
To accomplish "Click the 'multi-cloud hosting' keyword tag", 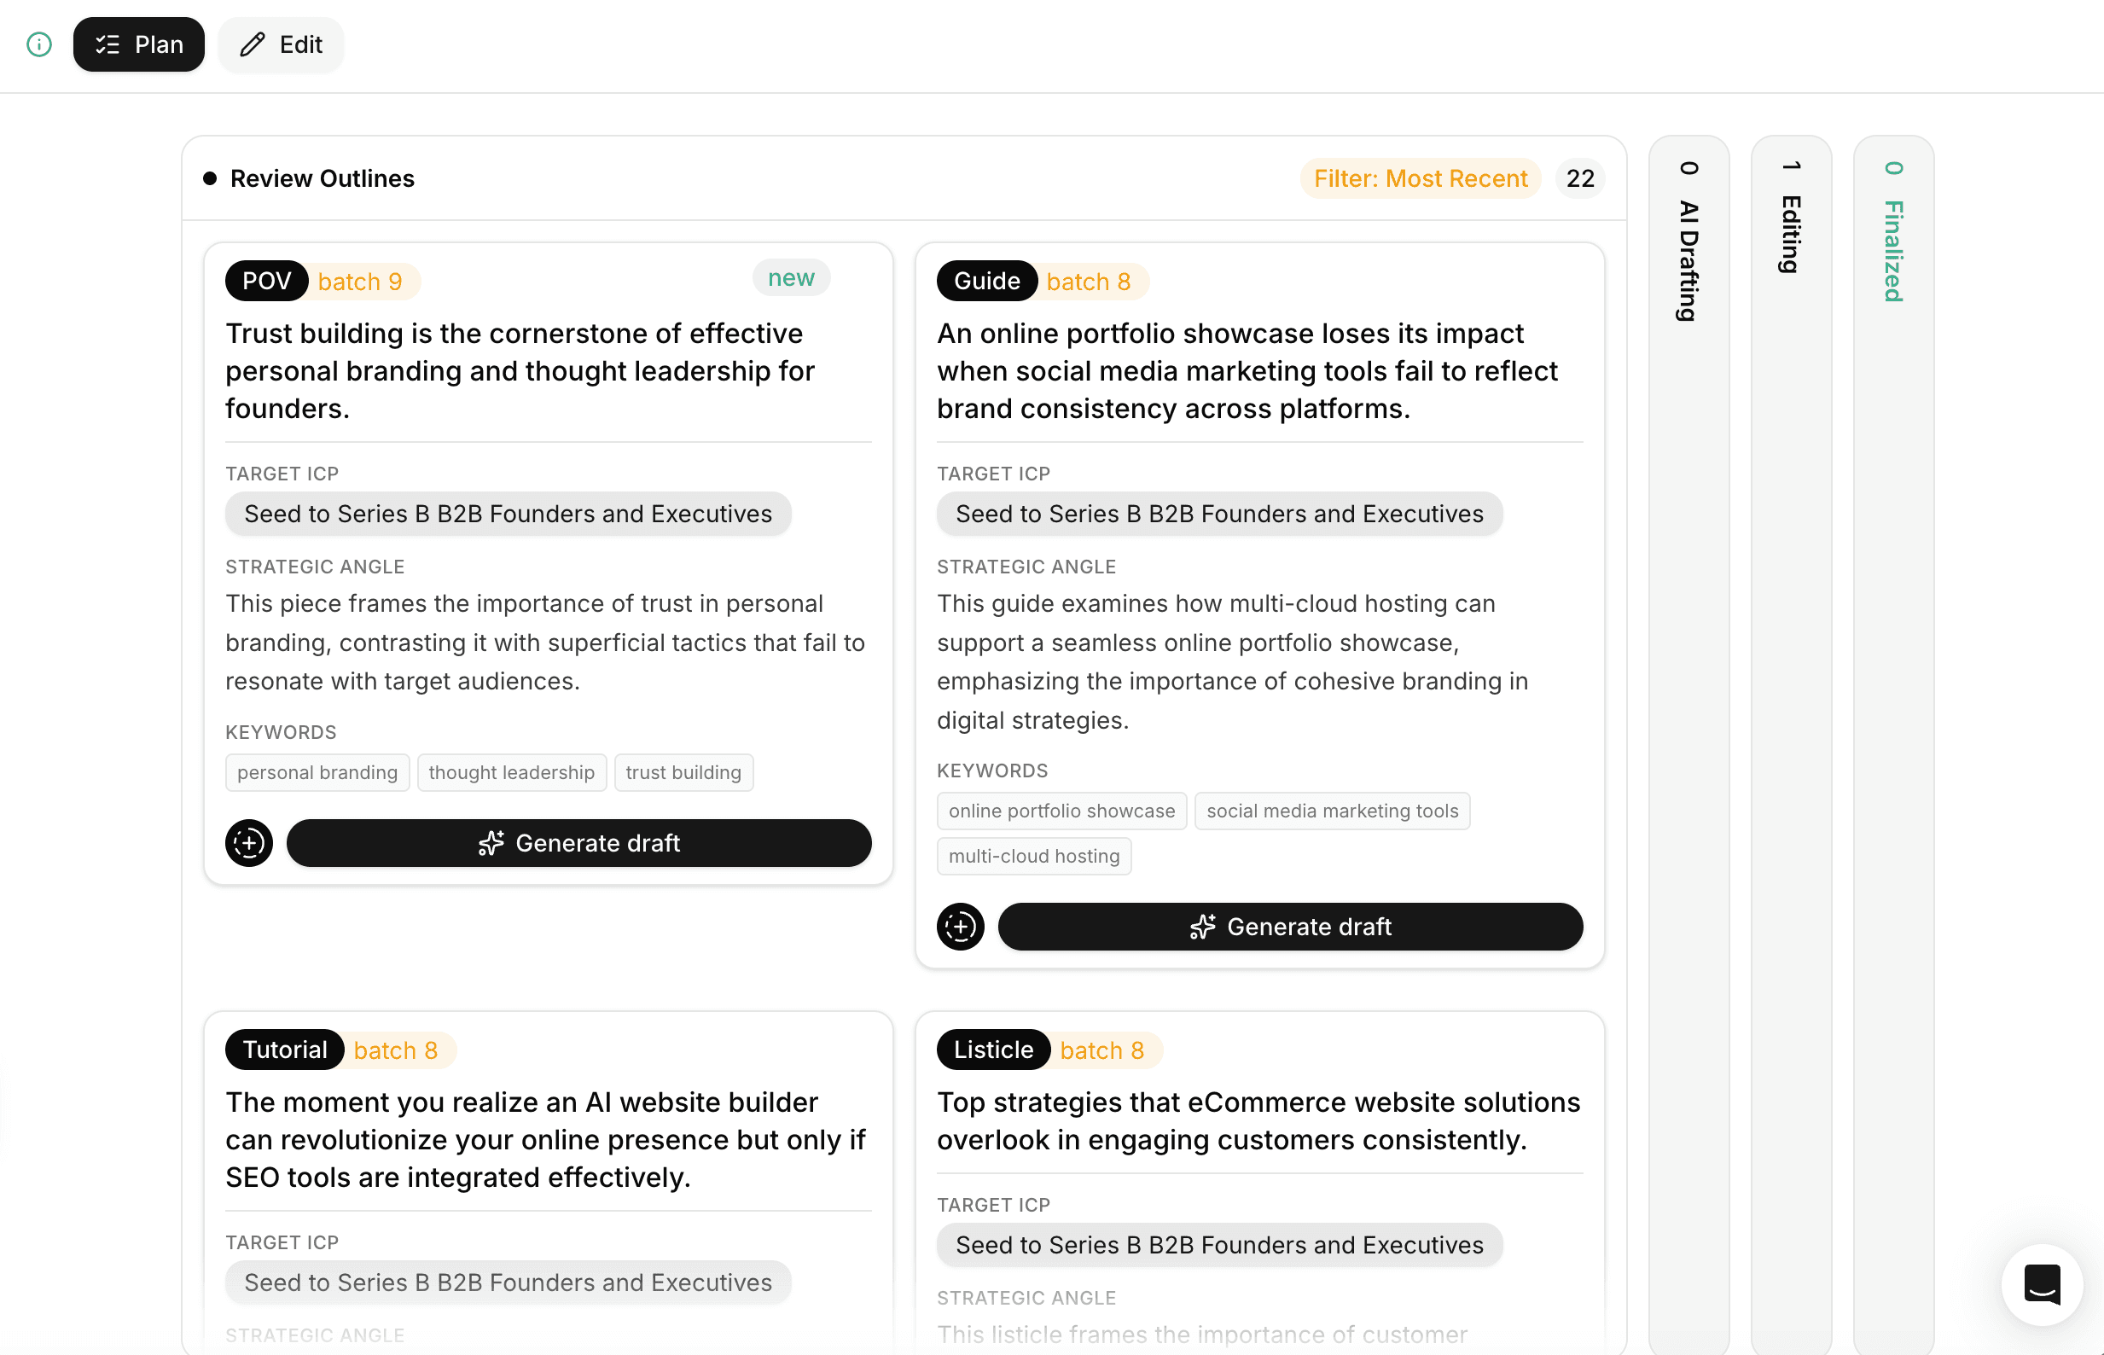I will coord(1033,856).
